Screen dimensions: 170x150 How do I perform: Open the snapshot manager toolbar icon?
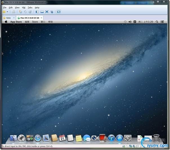[30, 12]
